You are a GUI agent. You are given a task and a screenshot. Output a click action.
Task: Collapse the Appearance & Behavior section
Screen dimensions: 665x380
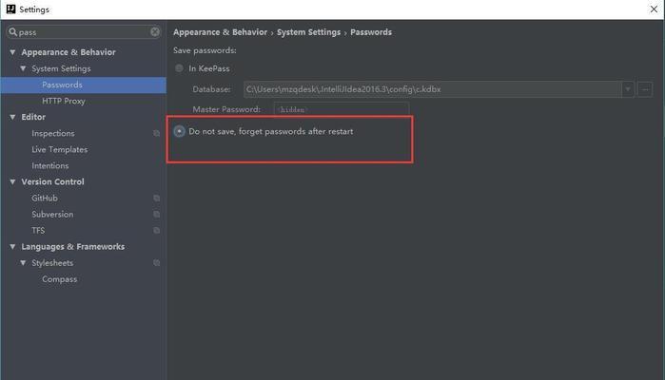point(12,52)
